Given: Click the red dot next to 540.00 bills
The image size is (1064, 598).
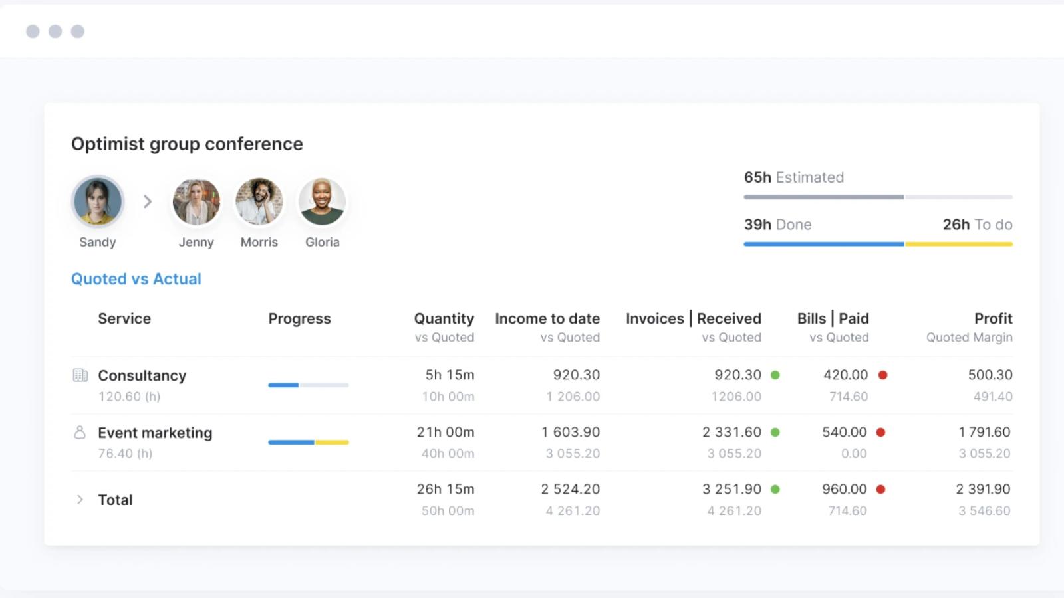Looking at the screenshot, I should click(880, 432).
